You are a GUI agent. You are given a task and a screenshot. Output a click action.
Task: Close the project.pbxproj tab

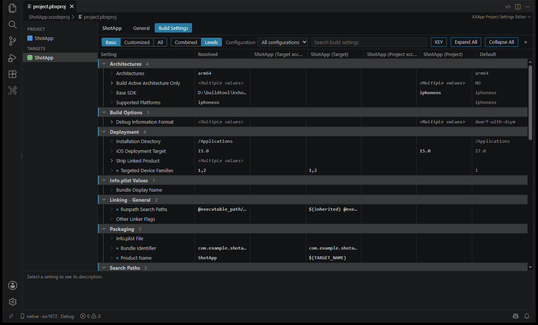pyautogui.click(x=72, y=6)
